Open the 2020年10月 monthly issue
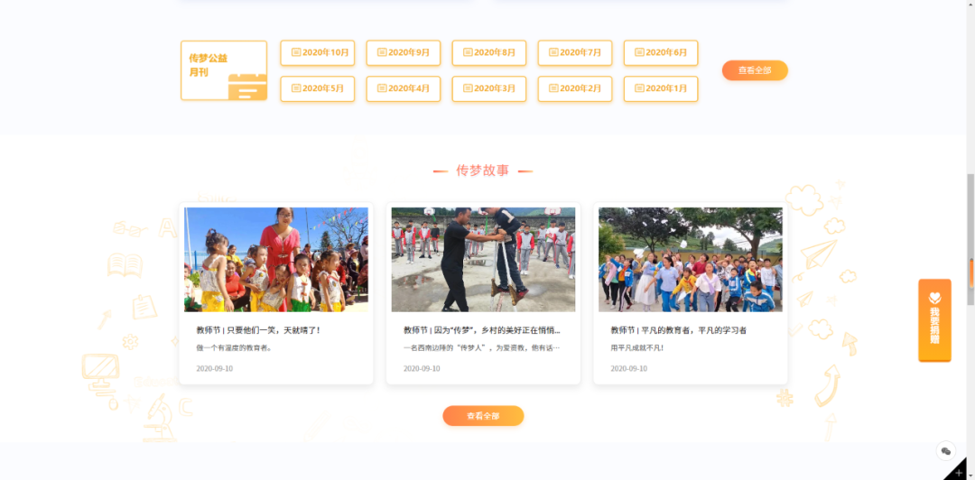Image resolution: width=975 pixels, height=480 pixels. [317, 52]
